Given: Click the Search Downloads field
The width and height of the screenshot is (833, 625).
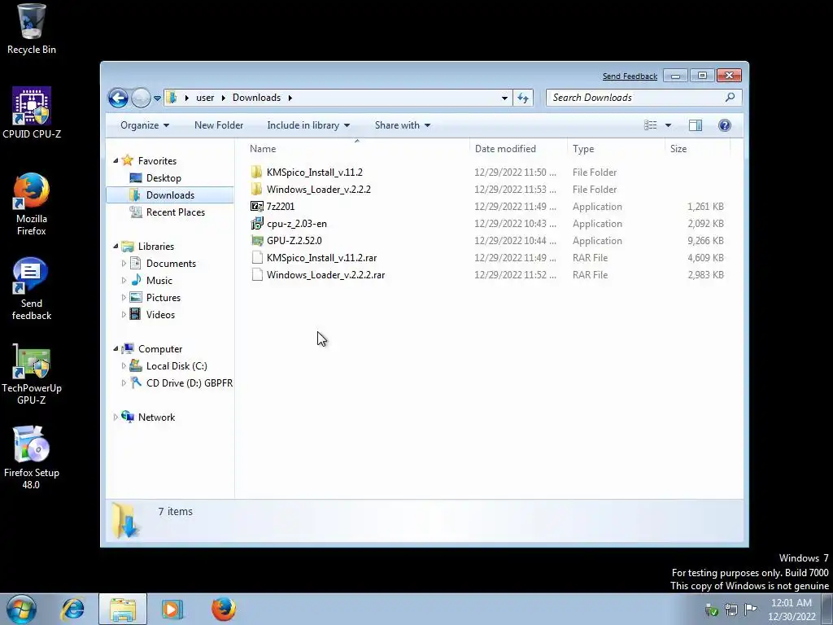Looking at the screenshot, I should [644, 98].
